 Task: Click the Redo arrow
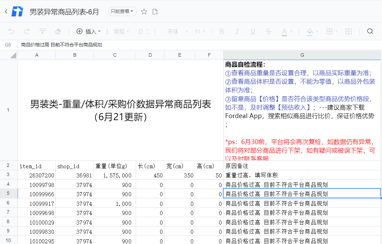coord(27,31)
